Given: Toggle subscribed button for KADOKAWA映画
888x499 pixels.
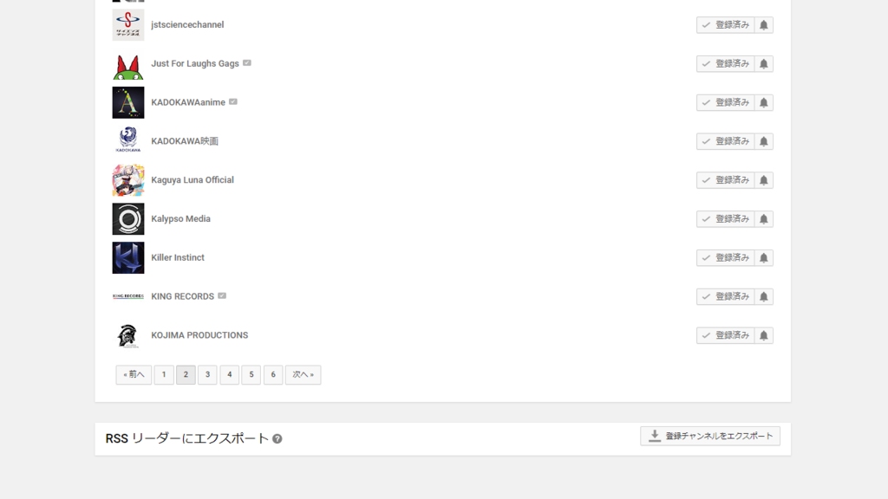Looking at the screenshot, I should coord(726,141).
